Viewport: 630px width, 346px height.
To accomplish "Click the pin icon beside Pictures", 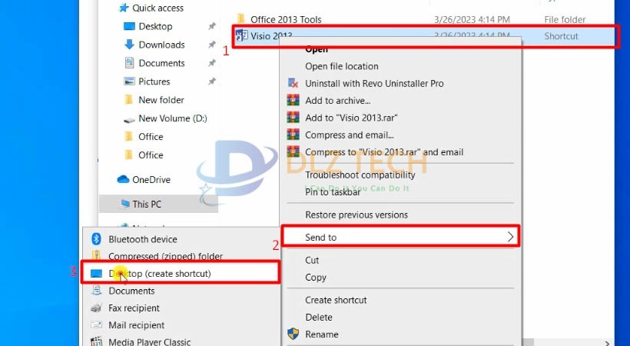I will pos(212,82).
